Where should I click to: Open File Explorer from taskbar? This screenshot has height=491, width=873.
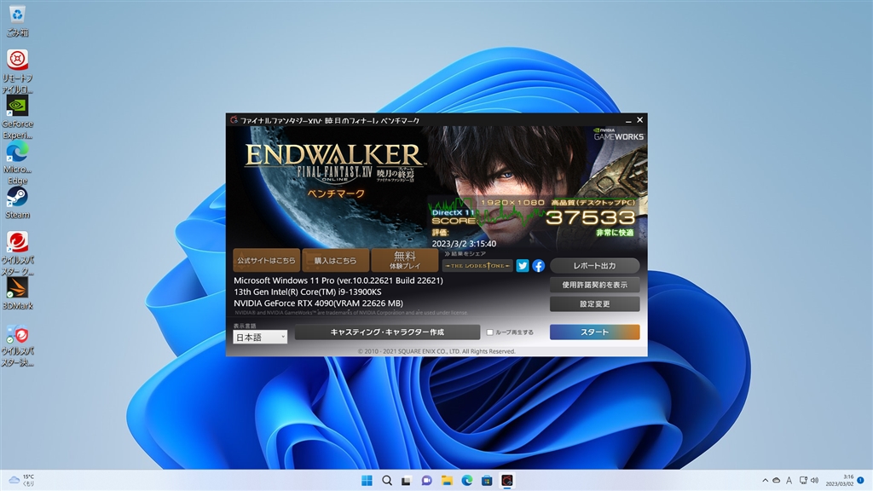[x=447, y=481]
